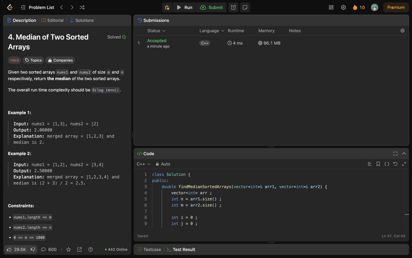This screenshot has width=412, height=258.
Task: Open the help question mark icon
Action: point(91,249)
